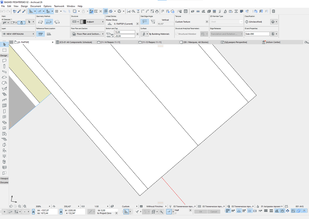Open the Classification popup button
This screenshot has width=309, height=219.
pos(274,22)
